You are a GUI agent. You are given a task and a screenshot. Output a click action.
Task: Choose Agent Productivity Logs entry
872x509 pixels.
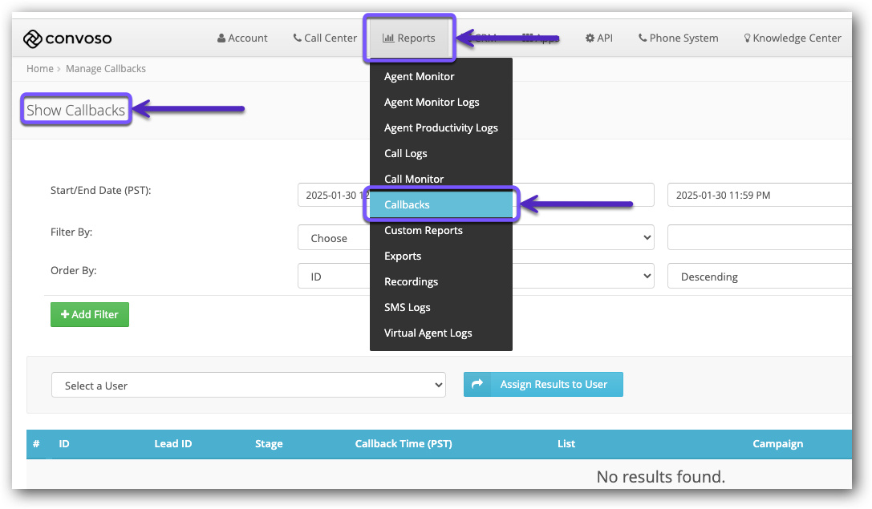tap(440, 128)
